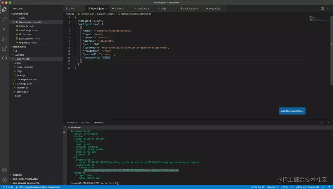Close the launch.json editor tab

(x=106, y=9)
